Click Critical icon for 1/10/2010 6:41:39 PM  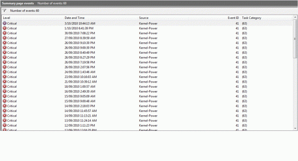pyautogui.click(x=5, y=28)
